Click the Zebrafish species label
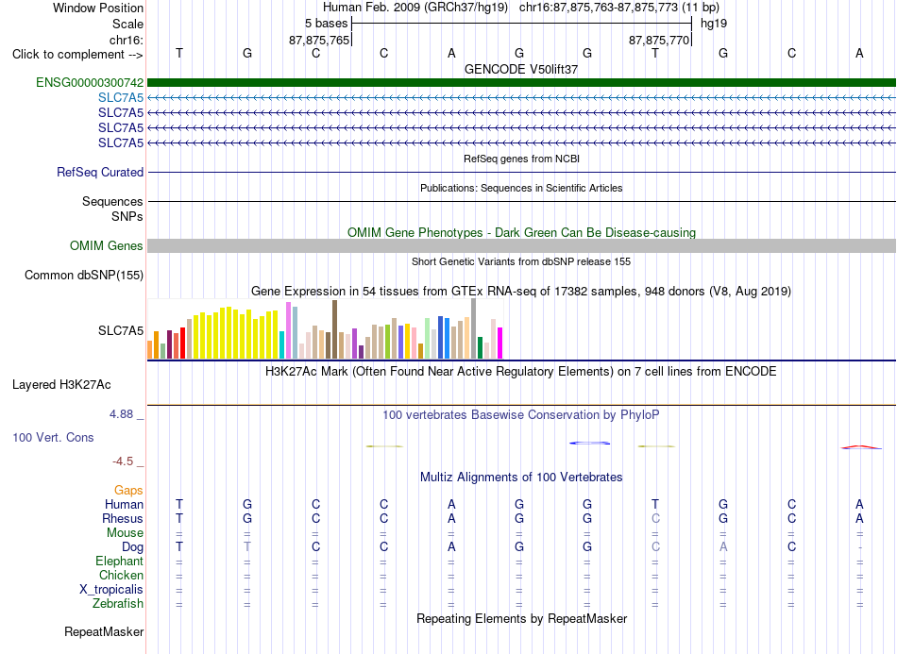This screenshot has height=654, width=897. [118, 603]
